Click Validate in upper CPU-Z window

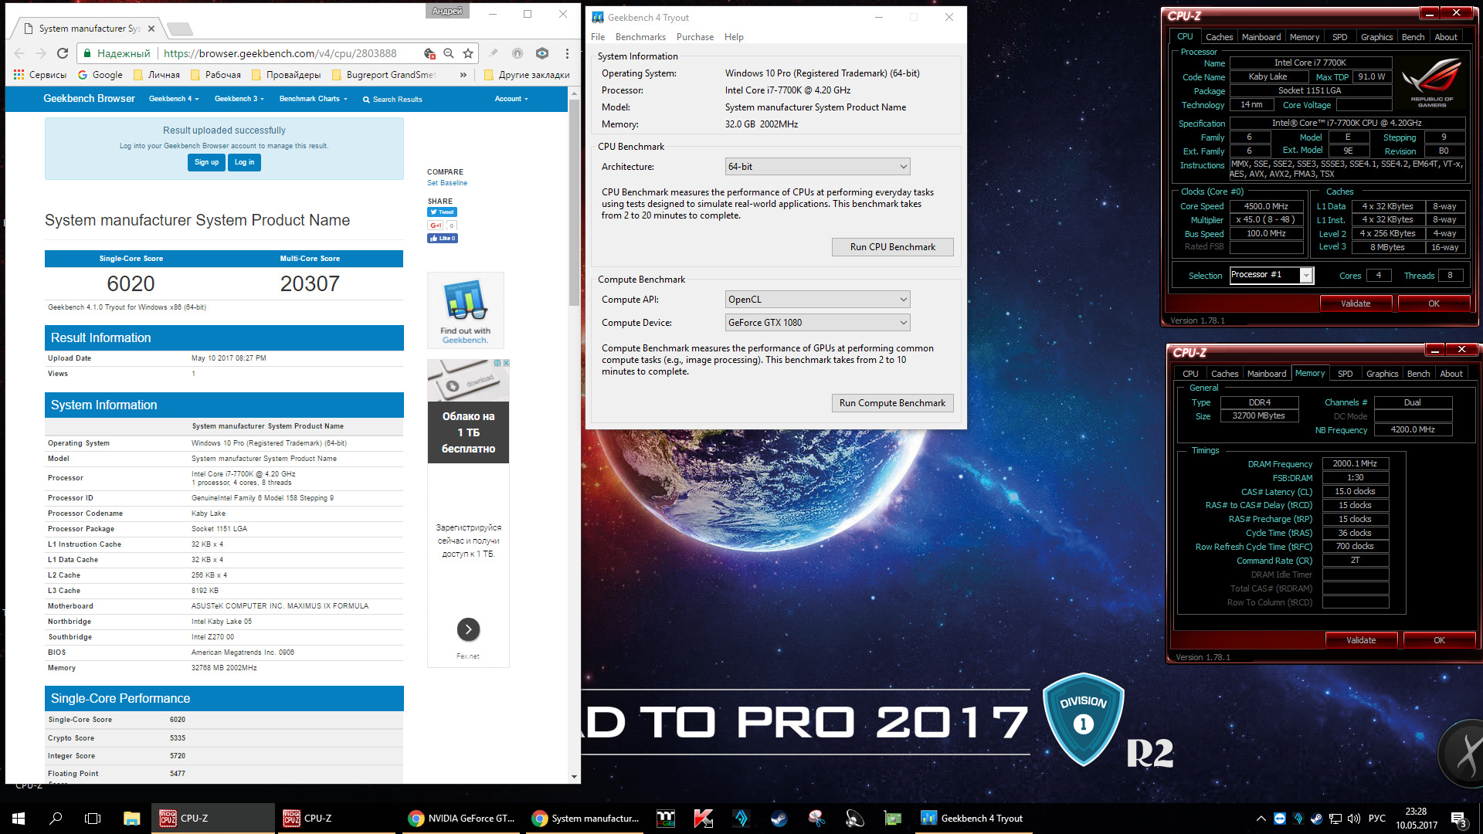[x=1356, y=303]
